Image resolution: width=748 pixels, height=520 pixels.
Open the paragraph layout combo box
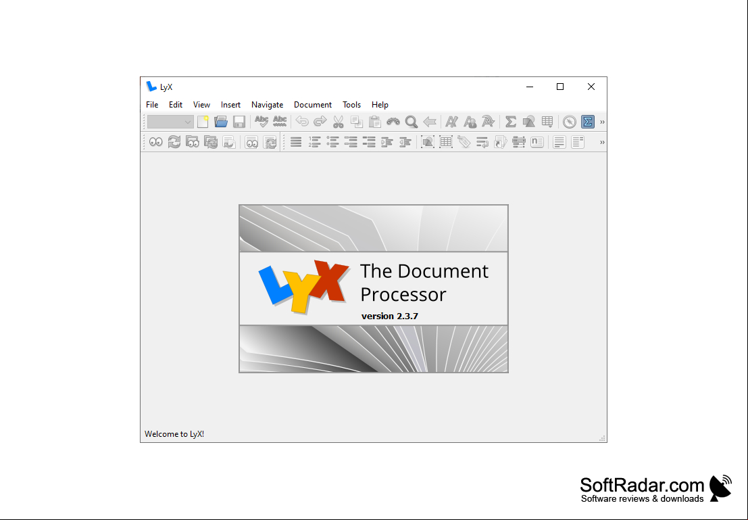[x=170, y=122]
